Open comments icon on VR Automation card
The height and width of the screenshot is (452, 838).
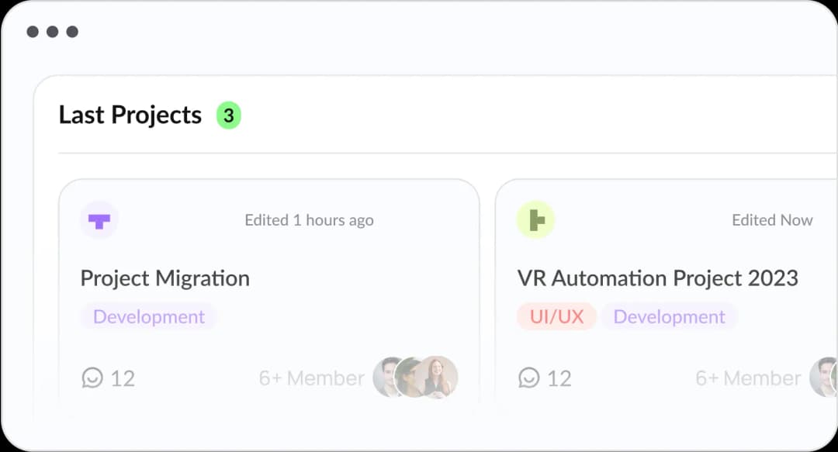(530, 378)
